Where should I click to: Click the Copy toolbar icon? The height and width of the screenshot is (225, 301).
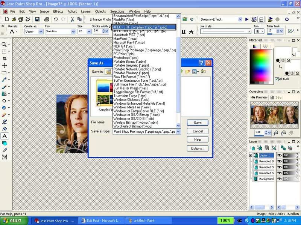79,19
